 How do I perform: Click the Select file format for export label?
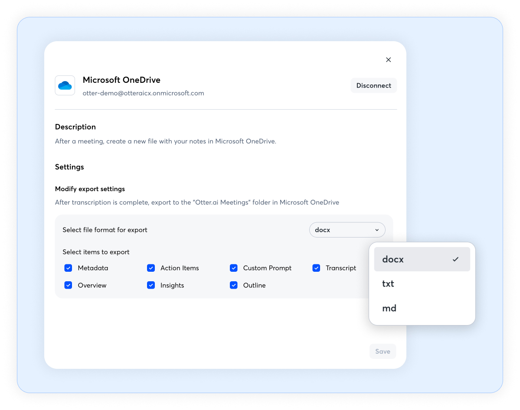[x=105, y=230]
